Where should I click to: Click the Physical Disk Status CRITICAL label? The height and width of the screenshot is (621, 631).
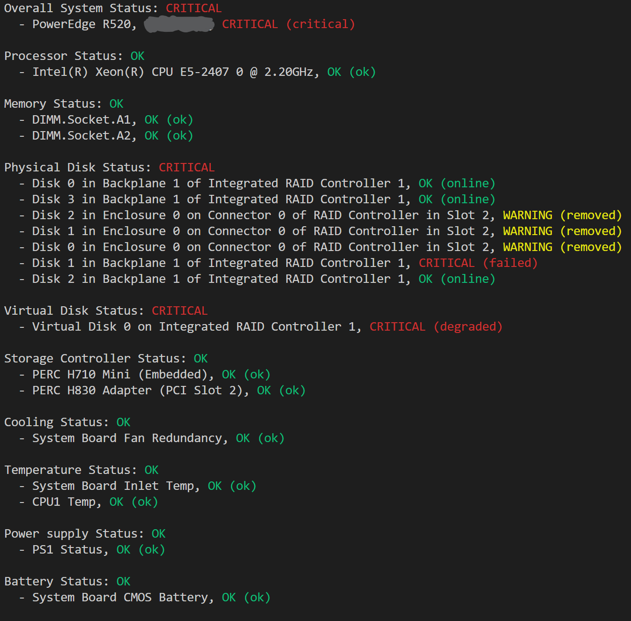point(186,168)
